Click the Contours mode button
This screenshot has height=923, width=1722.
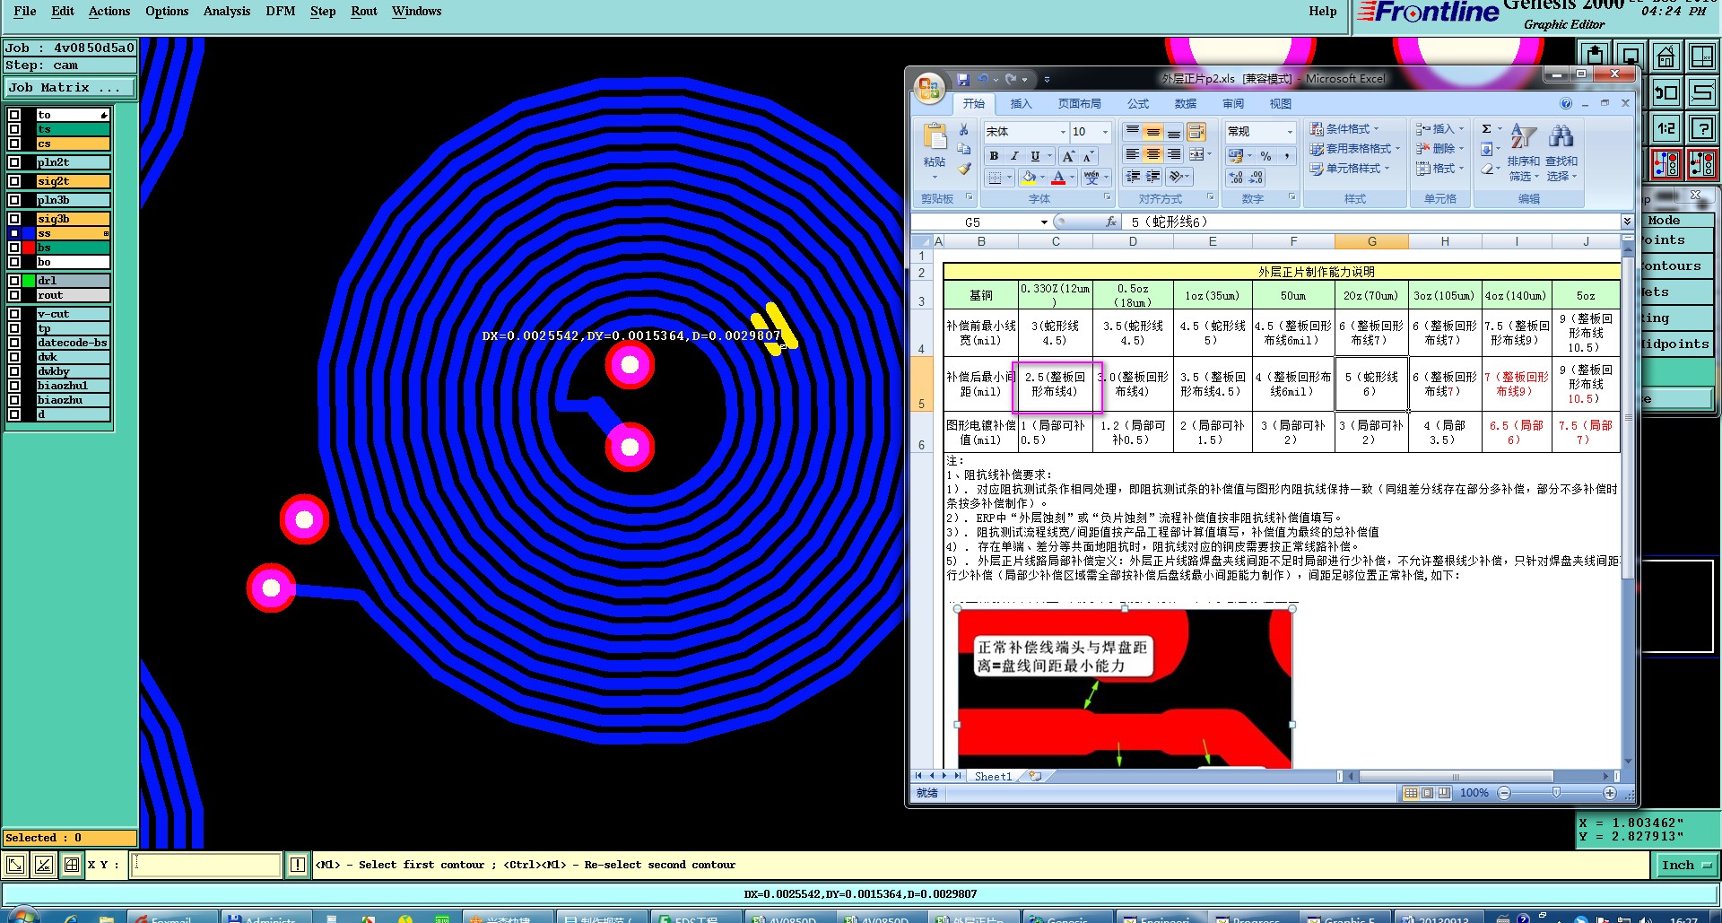point(1676,266)
